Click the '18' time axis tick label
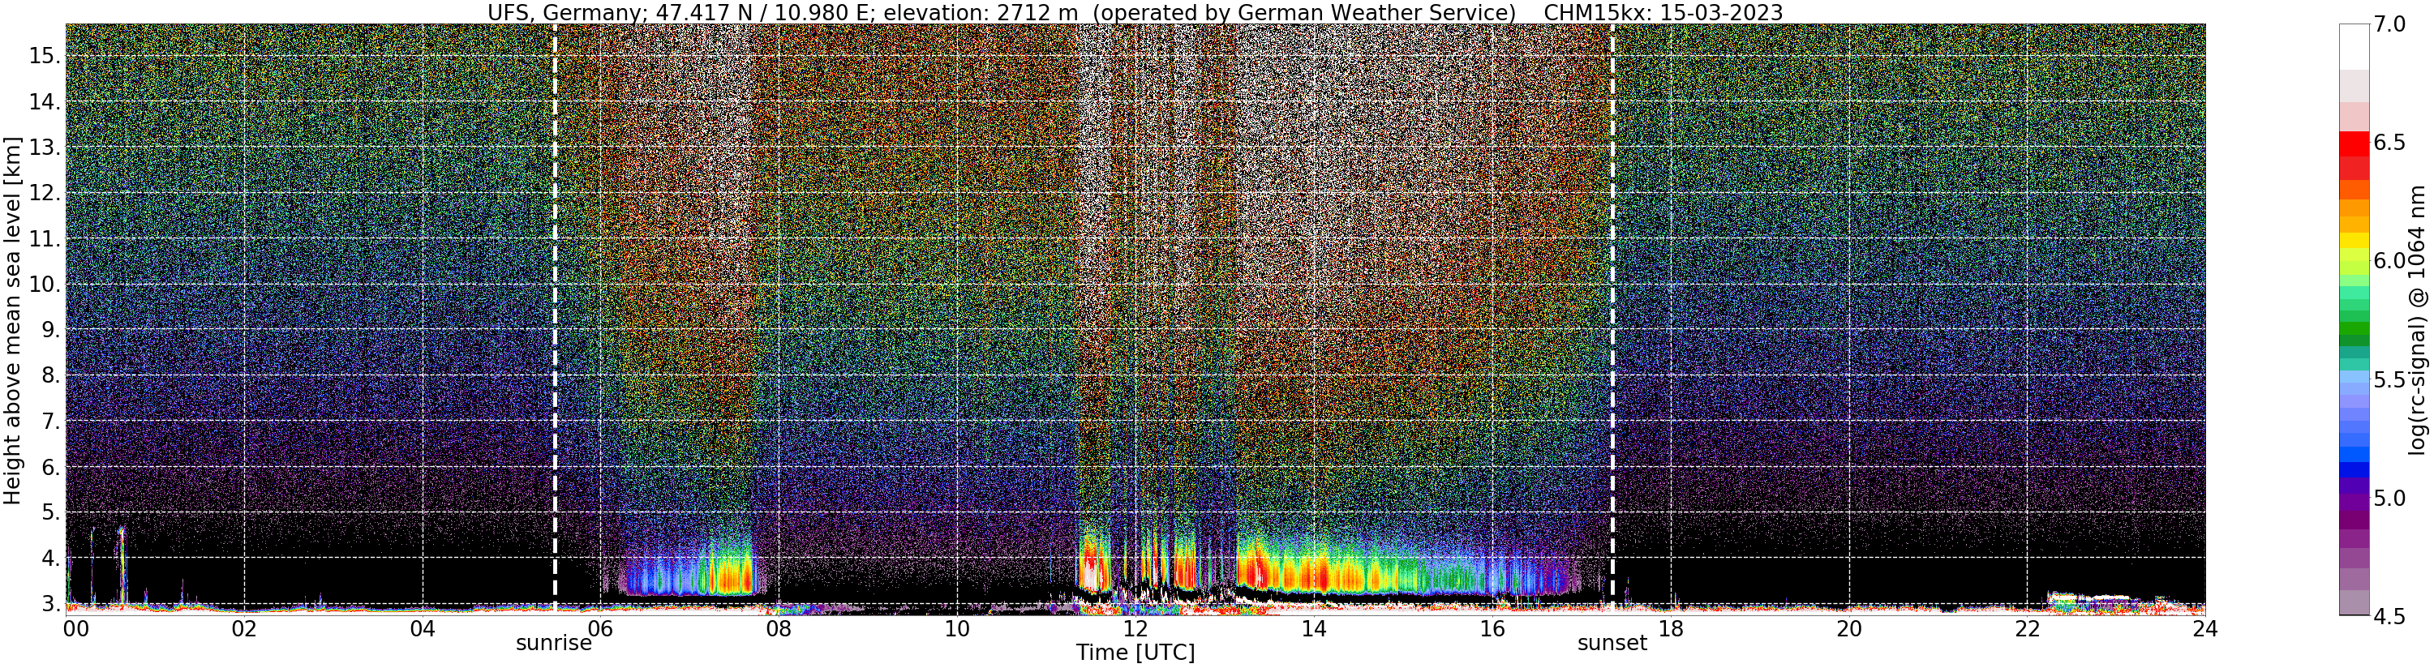 [1670, 629]
